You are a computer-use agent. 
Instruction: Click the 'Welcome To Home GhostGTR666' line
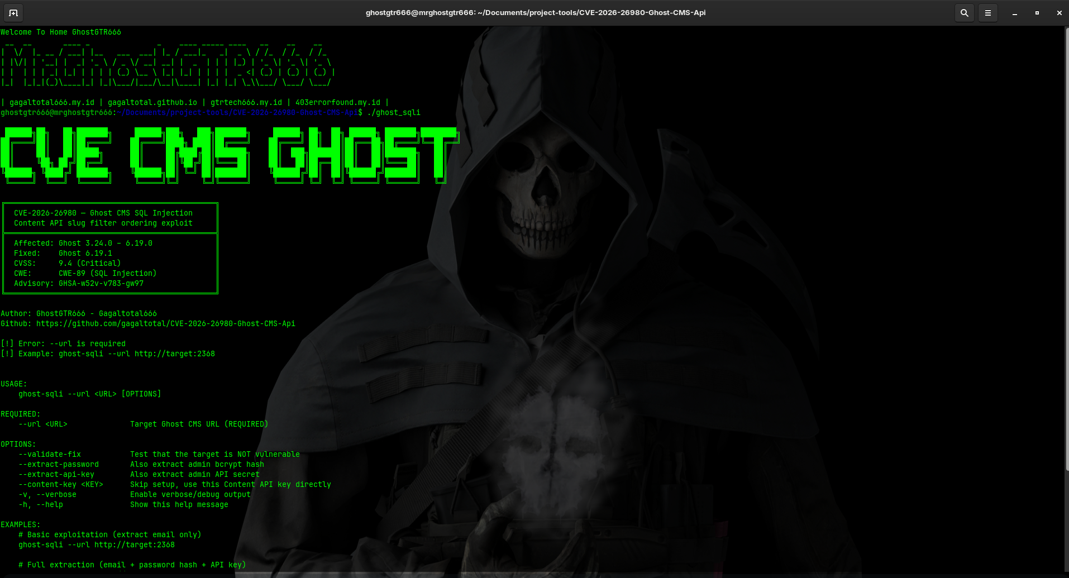(61, 32)
